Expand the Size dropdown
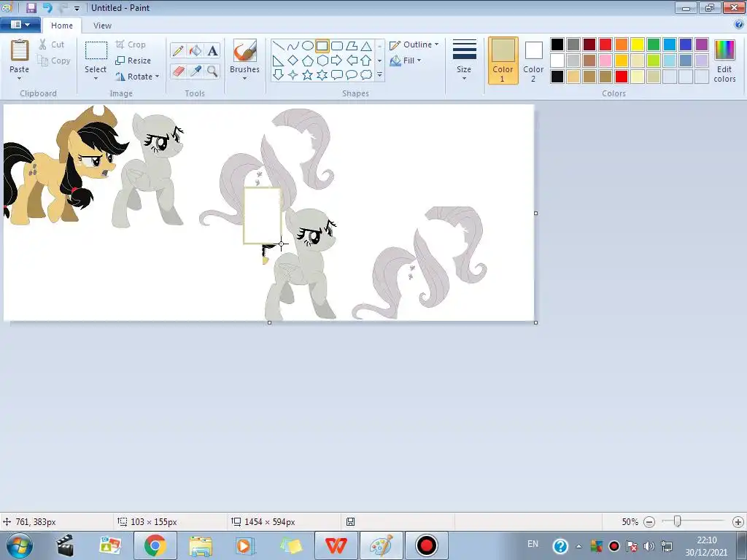 464,79
